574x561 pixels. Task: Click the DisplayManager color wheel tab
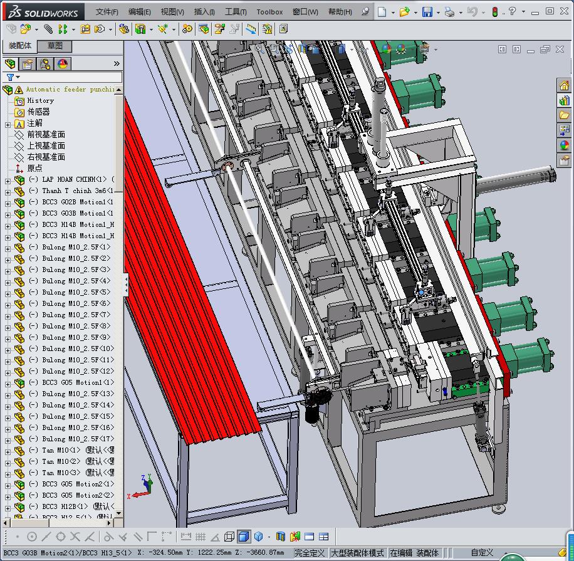pyautogui.click(x=63, y=64)
